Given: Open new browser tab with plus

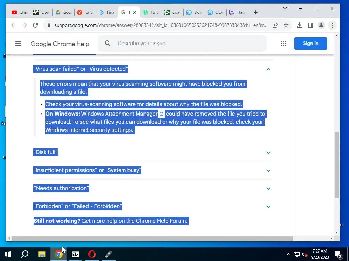Looking at the screenshot, I should (256, 12).
